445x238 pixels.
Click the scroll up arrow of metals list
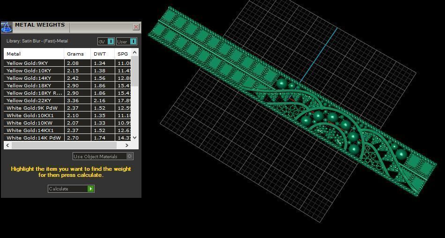[135, 52]
